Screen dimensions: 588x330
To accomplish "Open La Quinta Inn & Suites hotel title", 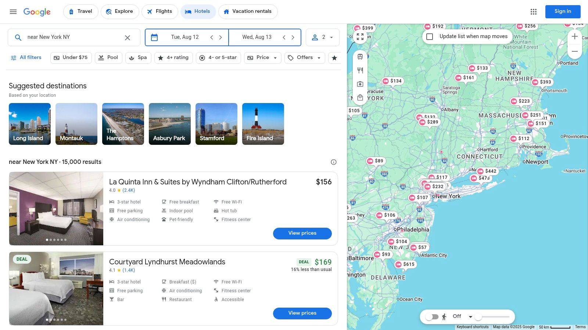I will 198,182.
